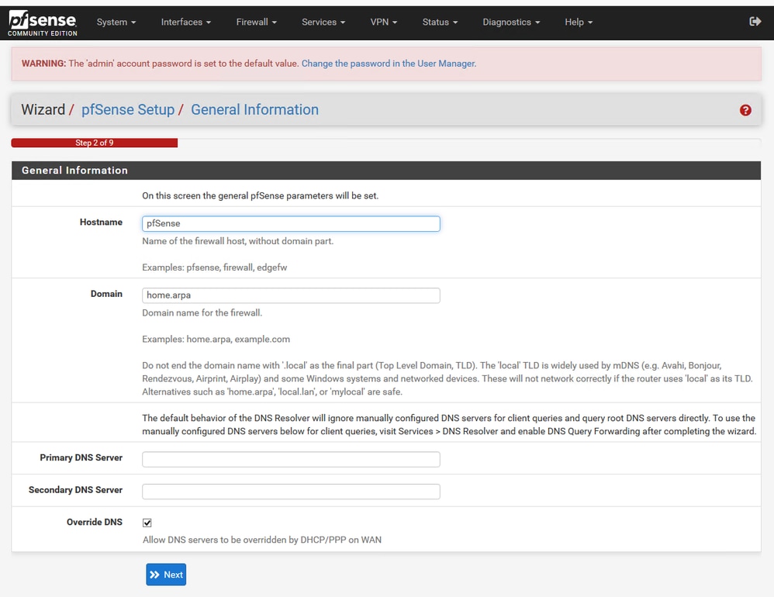Click the 'Examples: home.arpa, example.com' text
Screen dimensions: 774x597
216,340
